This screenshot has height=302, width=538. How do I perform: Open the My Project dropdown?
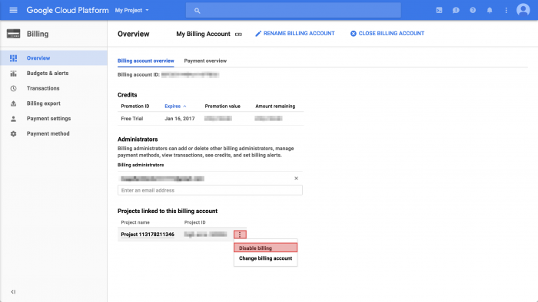(132, 10)
